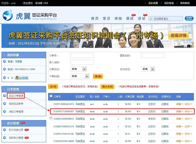
Task: Click the ¥10 order total
Action: 127,134
